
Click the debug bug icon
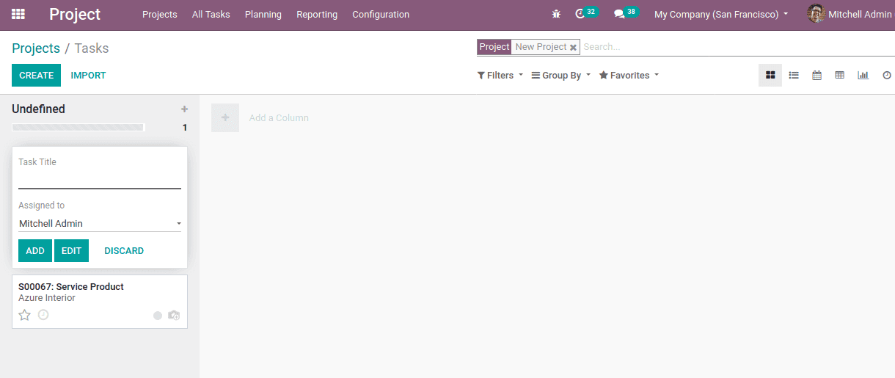coord(556,14)
